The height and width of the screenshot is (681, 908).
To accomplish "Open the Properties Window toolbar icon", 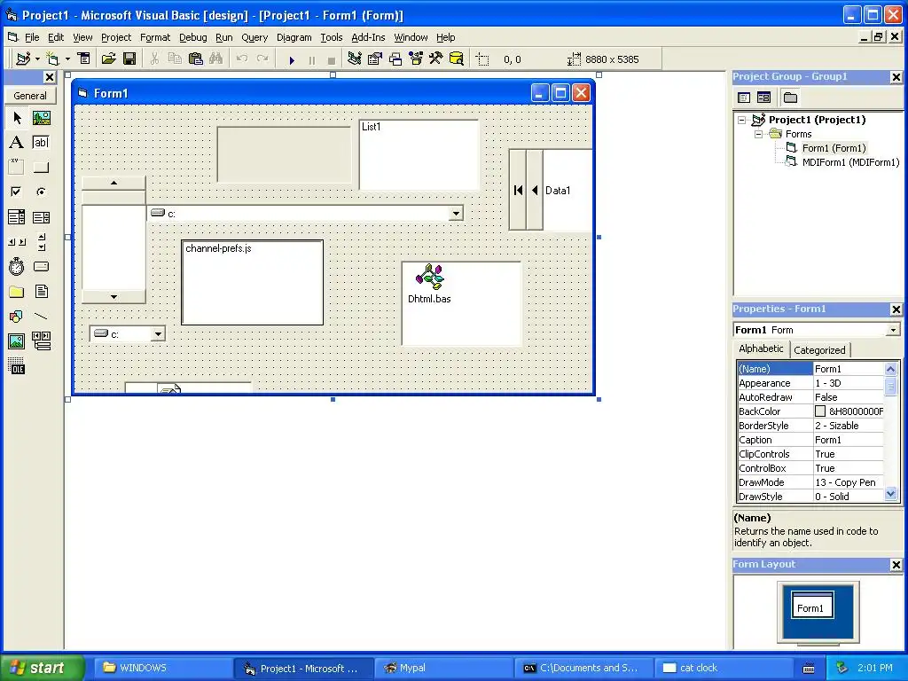I will (375, 59).
